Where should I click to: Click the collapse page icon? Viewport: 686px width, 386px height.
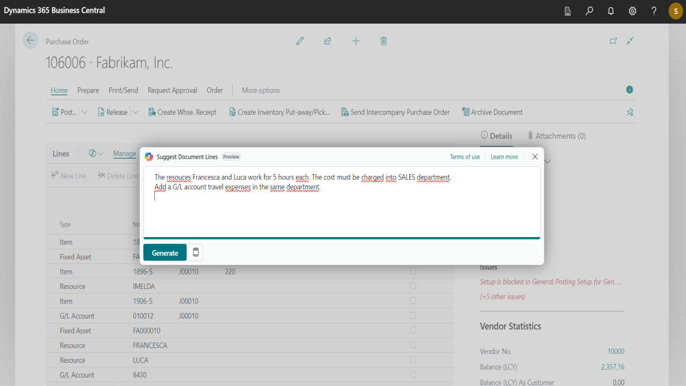pos(630,41)
